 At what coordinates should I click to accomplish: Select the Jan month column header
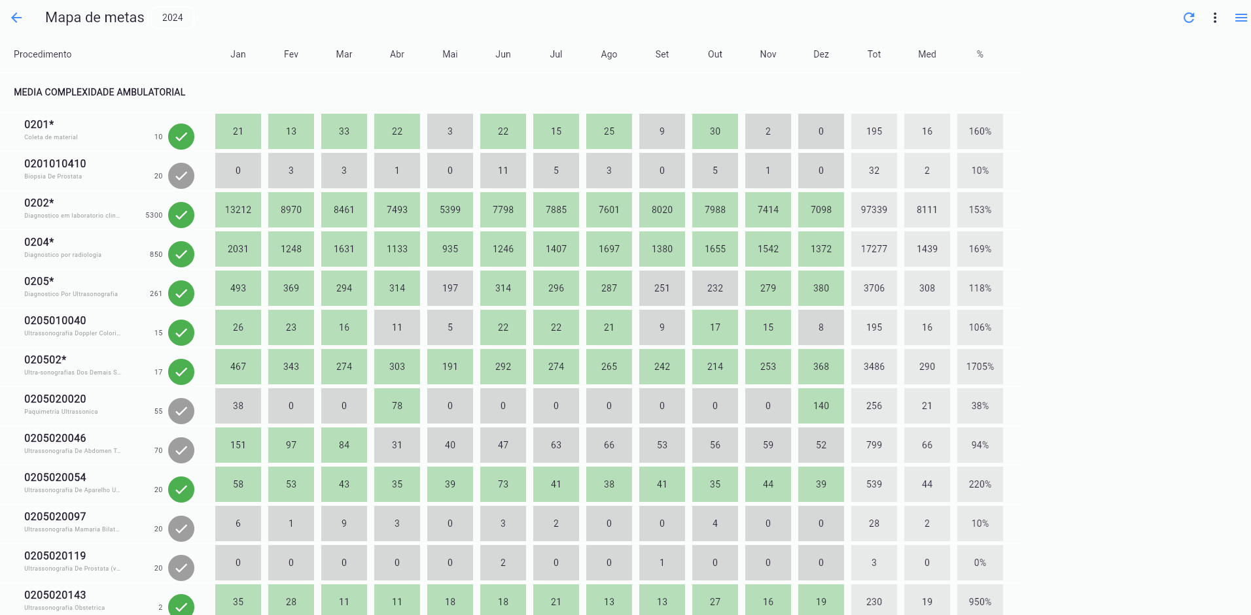[x=238, y=54]
